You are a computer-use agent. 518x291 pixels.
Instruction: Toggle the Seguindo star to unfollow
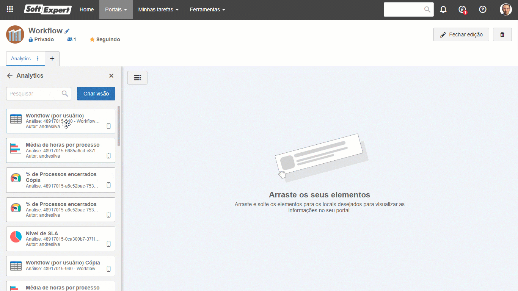click(x=92, y=39)
